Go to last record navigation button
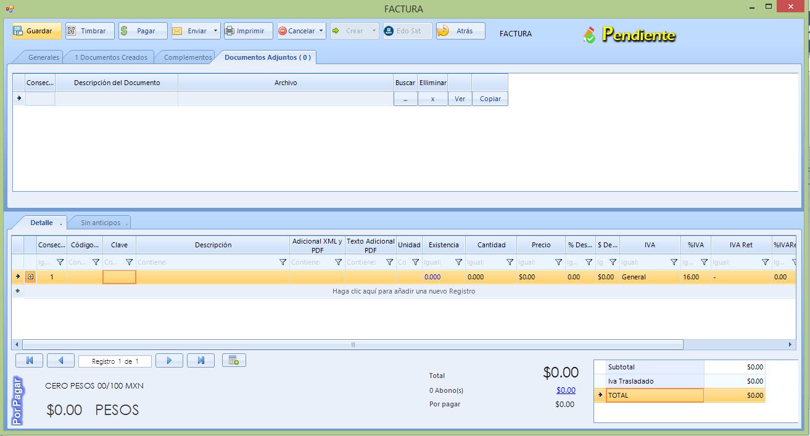Viewport: 810px width, 436px height. tap(201, 361)
